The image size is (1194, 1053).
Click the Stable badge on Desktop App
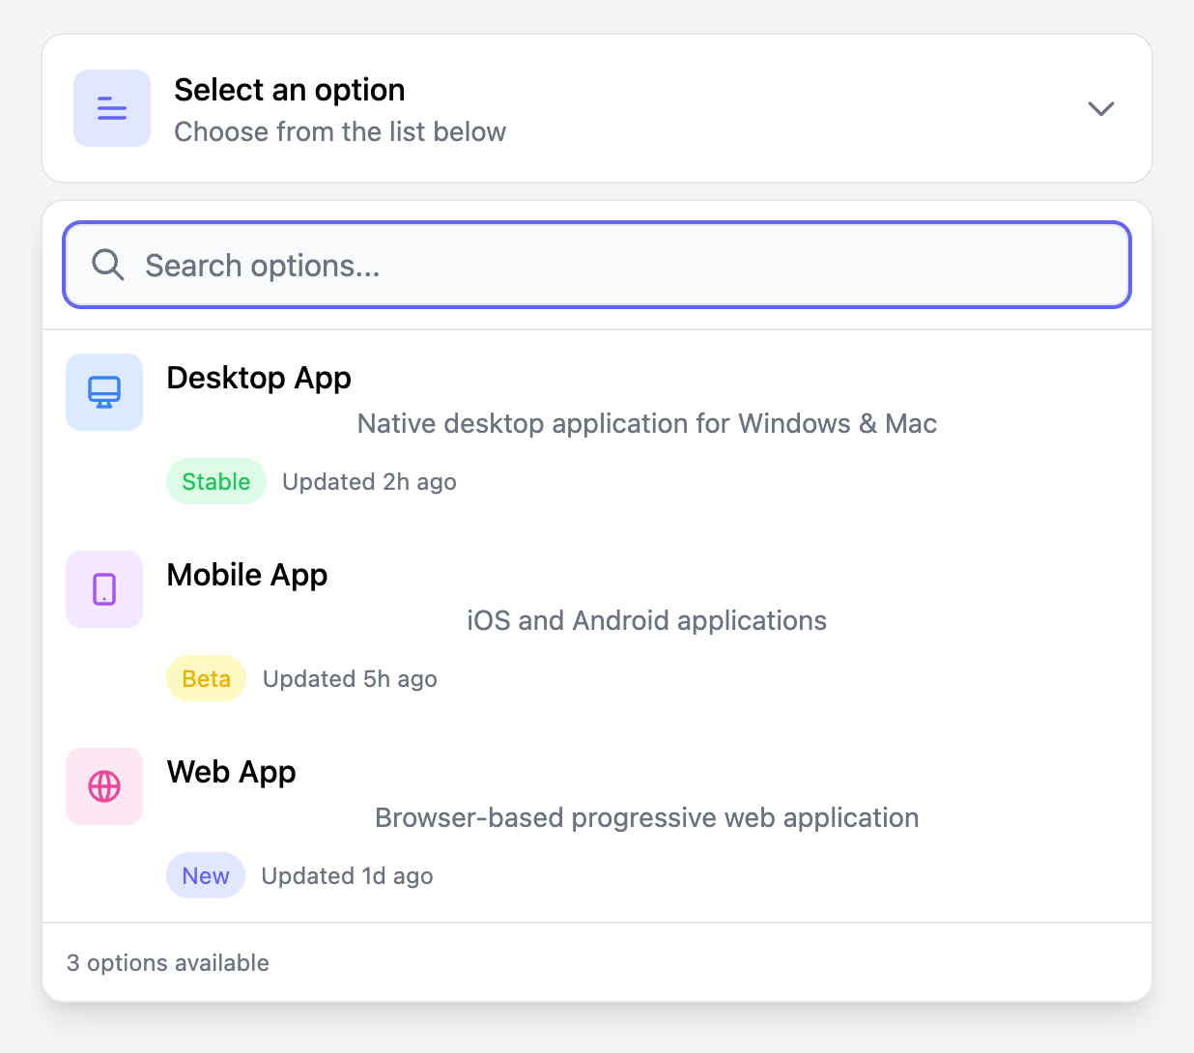point(216,481)
